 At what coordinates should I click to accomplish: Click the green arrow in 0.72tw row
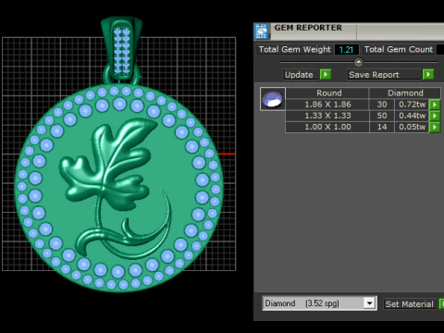point(435,105)
